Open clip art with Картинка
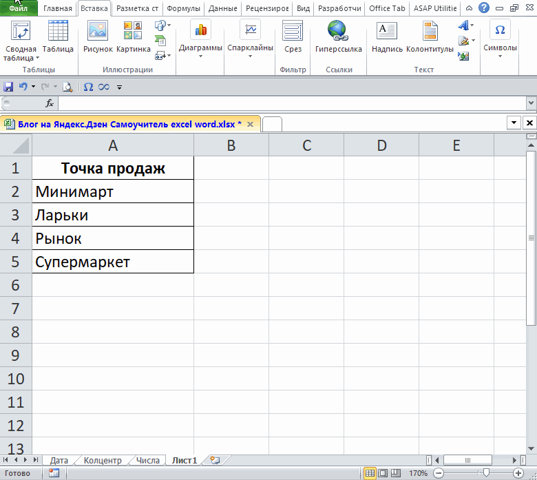The image size is (537, 480). pyautogui.click(x=134, y=37)
